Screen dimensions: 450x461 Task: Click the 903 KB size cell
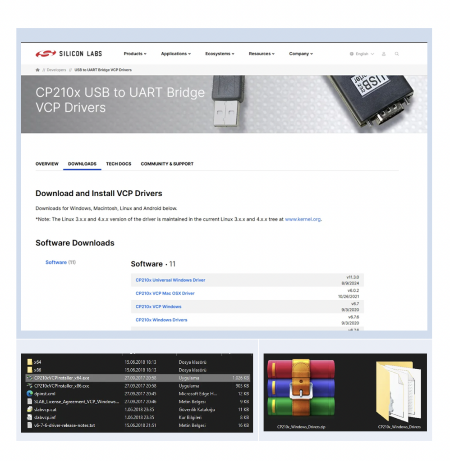[242, 386]
